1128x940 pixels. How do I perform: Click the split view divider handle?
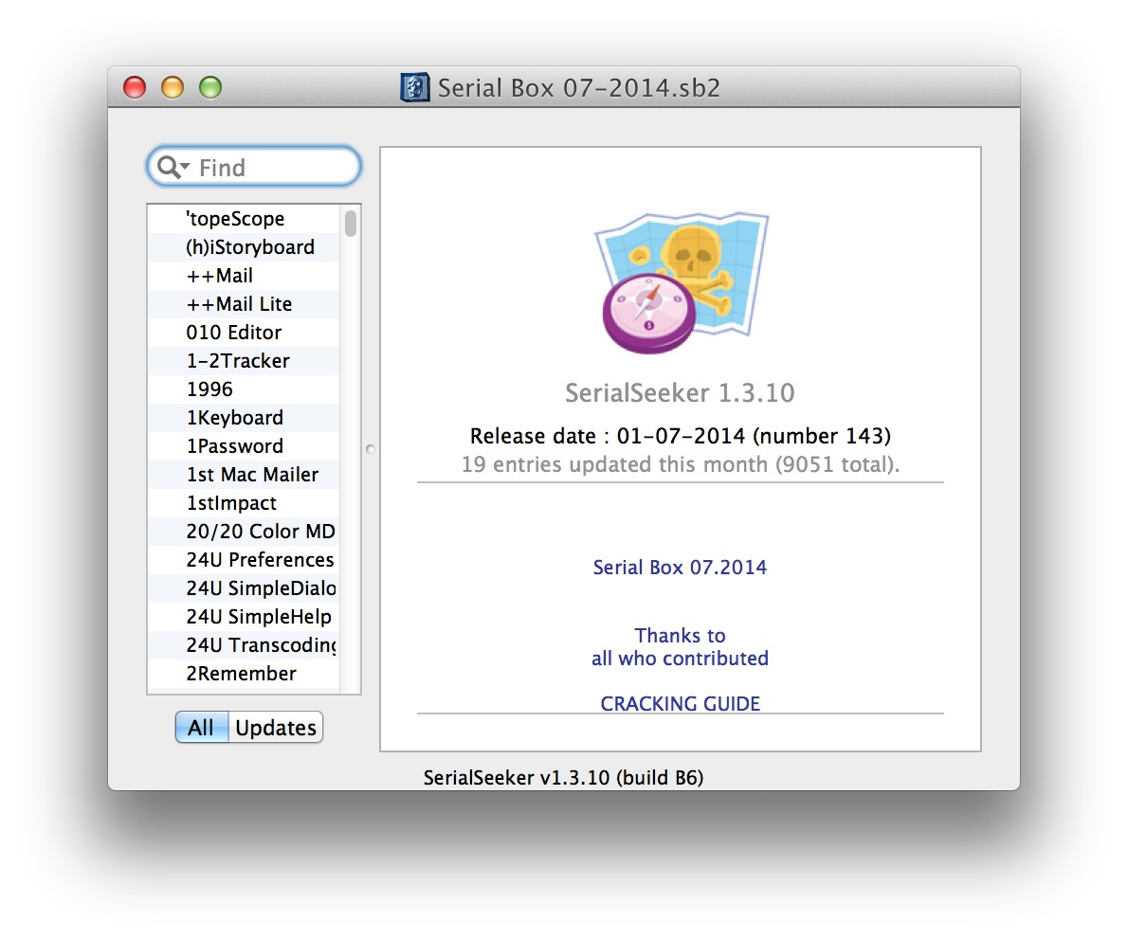tap(370, 449)
